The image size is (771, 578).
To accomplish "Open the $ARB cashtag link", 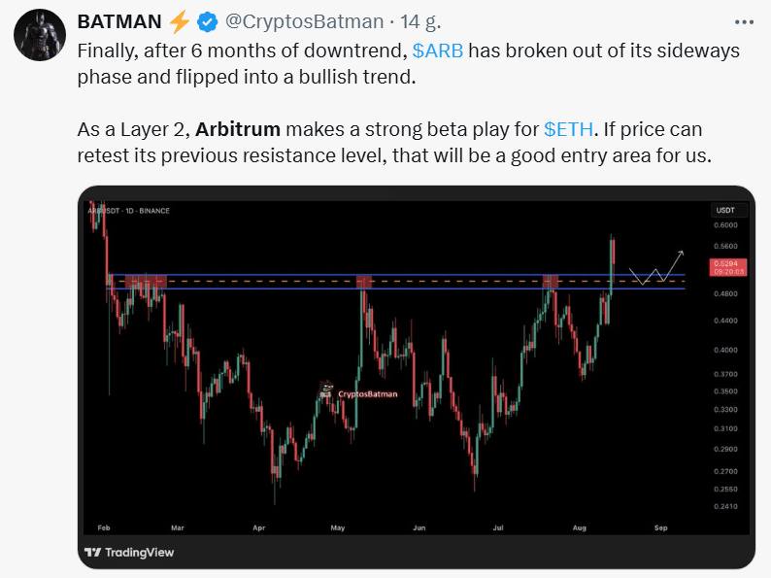I will point(439,51).
